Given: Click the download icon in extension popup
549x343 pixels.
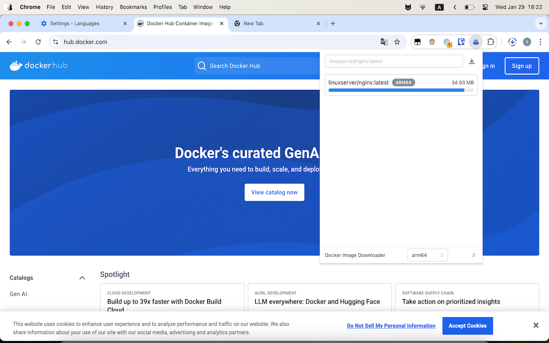Looking at the screenshot, I should (472, 61).
